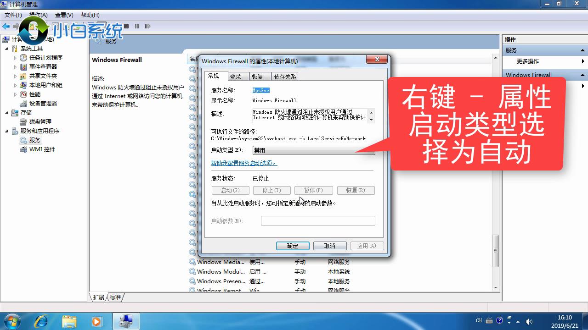
Task: Click 更多操作 in Actions pane
Action: (528, 61)
